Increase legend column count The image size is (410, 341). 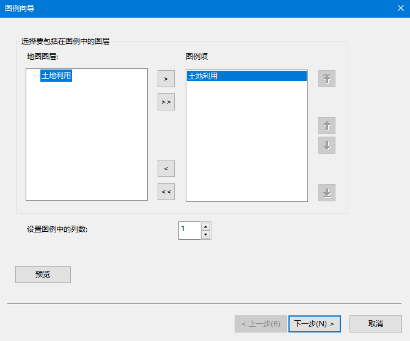[205, 226]
